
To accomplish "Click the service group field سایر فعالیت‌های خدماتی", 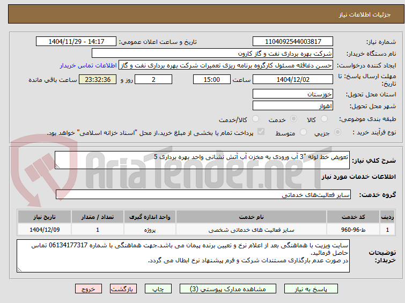I will pyautogui.click(x=203, y=195).
